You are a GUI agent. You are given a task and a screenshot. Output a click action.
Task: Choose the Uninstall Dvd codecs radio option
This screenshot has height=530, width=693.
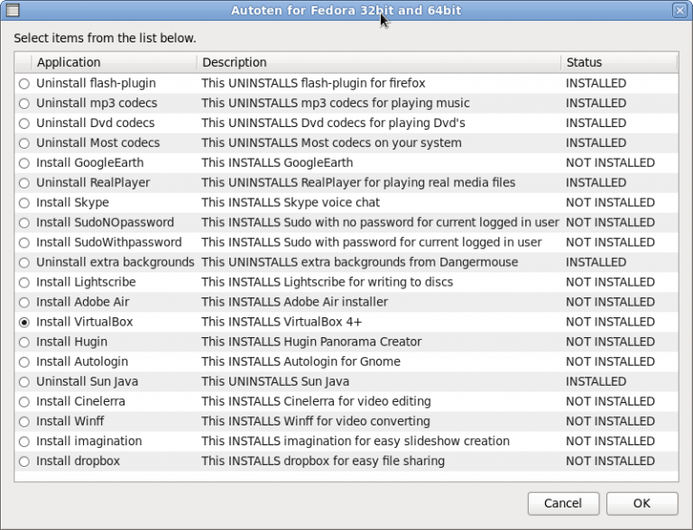click(24, 123)
